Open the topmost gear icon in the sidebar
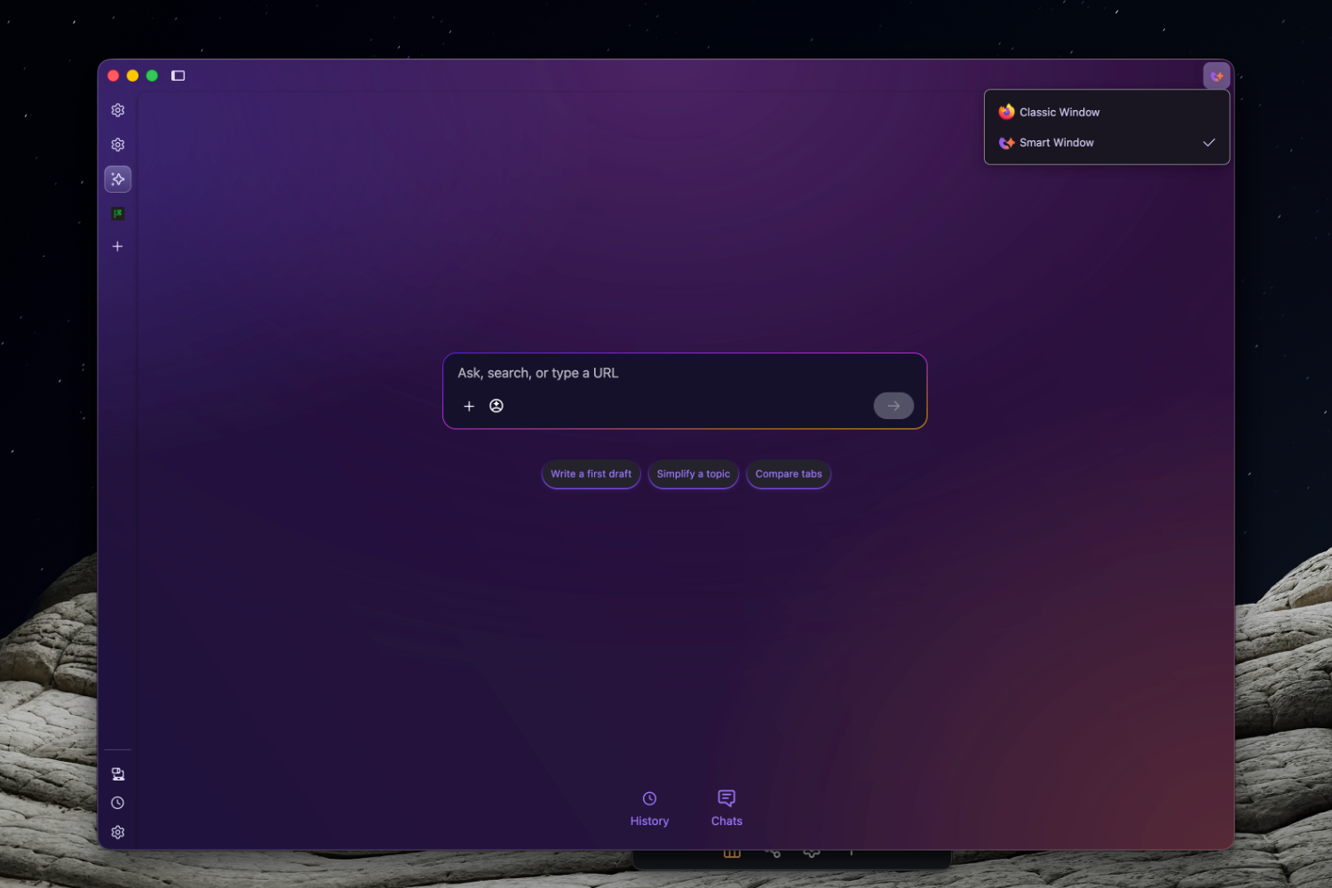 [x=117, y=109]
